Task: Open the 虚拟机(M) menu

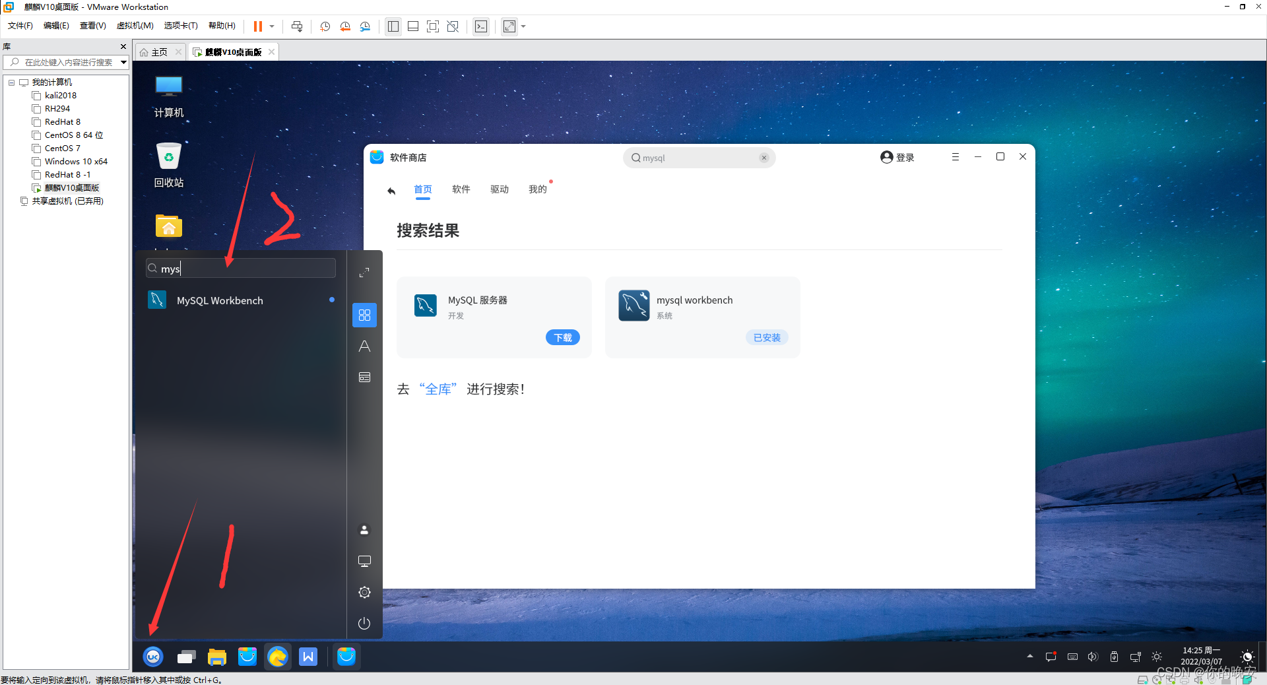Action: click(x=135, y=26)
